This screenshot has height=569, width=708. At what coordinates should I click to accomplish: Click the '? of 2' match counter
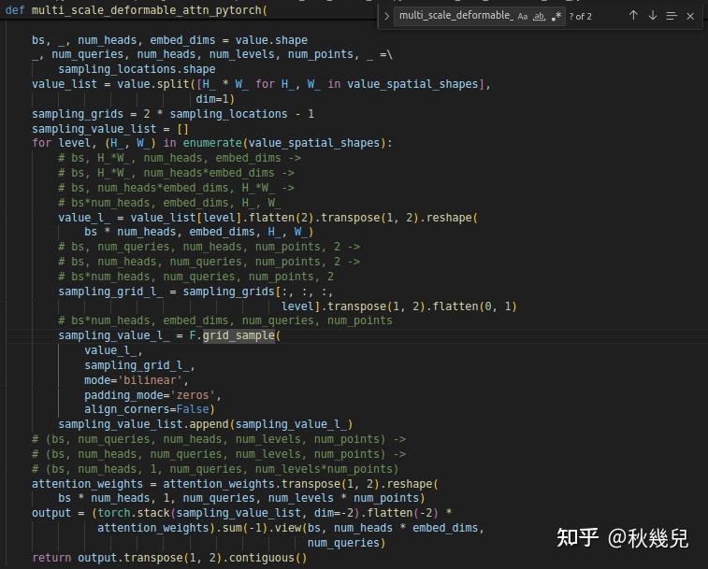click(x=580, y=17)
